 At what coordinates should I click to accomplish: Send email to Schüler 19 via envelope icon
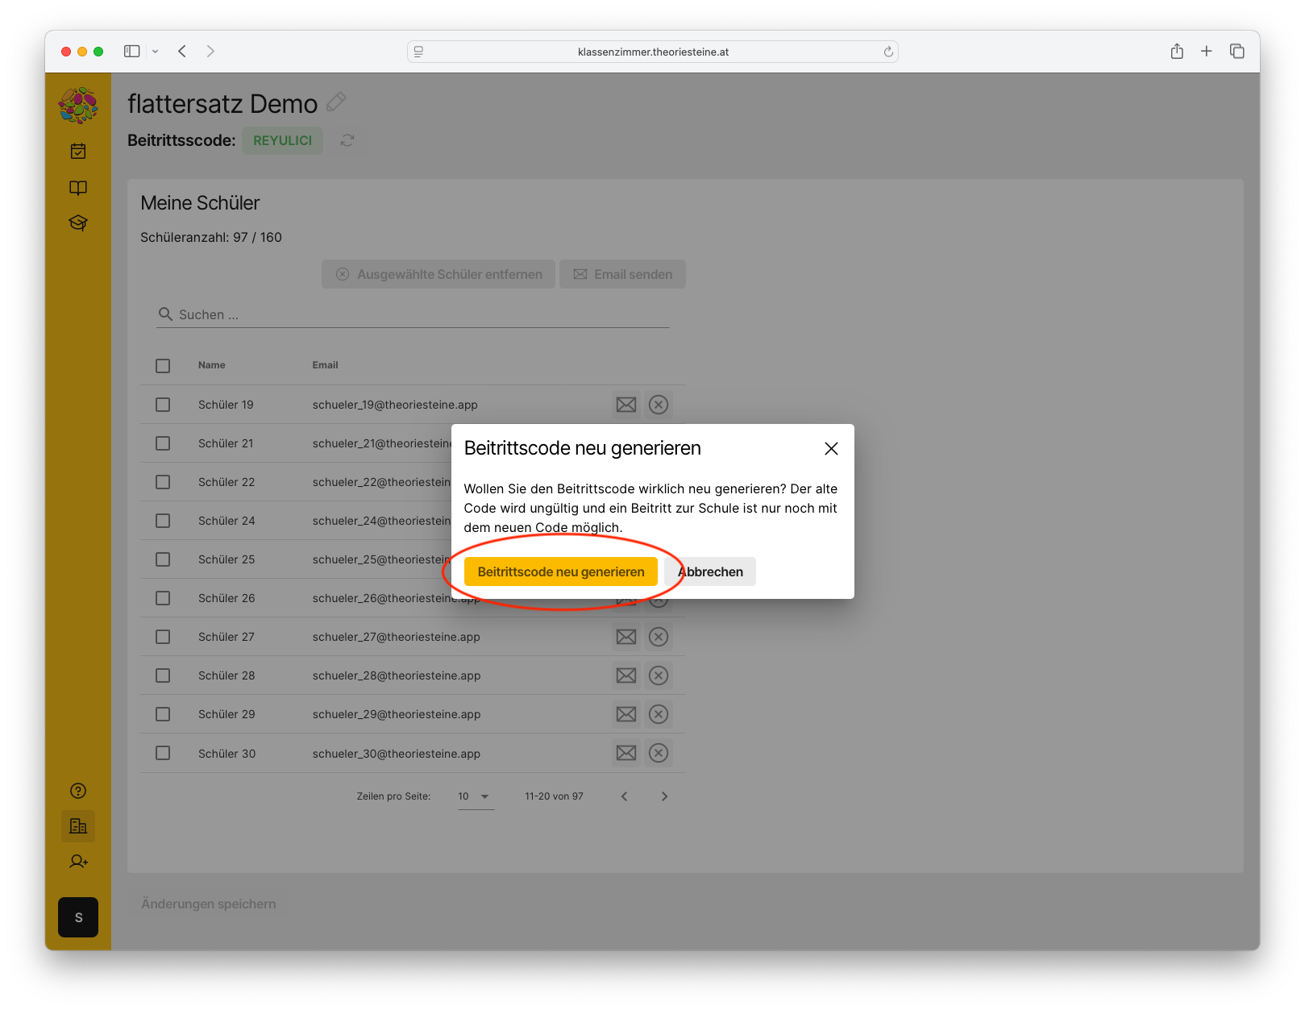[x=626, y=405]
